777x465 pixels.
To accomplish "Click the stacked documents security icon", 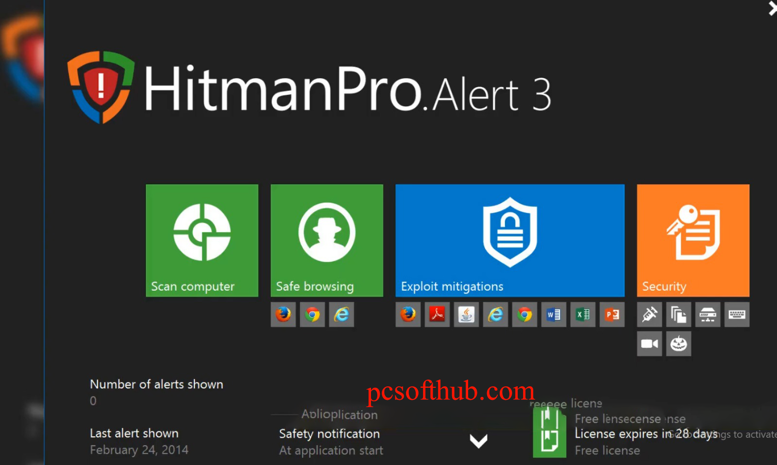I will coord(678,314).
